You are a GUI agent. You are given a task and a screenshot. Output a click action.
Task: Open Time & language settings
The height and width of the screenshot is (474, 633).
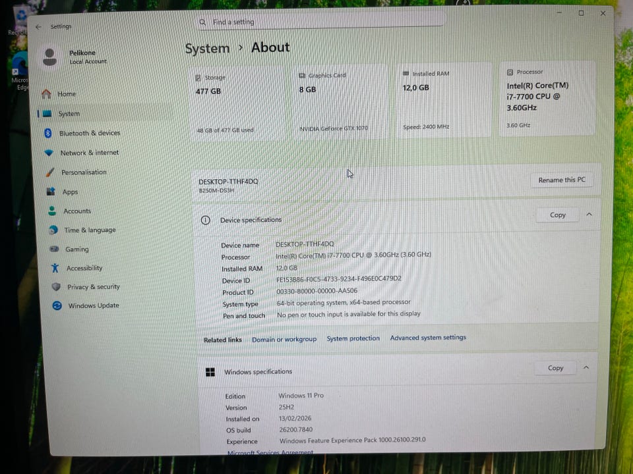point(90,230)
